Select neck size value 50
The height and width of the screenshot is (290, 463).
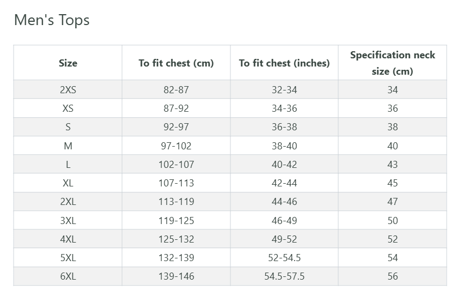[x=392, y=221]
